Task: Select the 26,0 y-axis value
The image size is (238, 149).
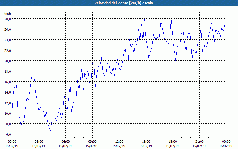Action: click(8, 29)
